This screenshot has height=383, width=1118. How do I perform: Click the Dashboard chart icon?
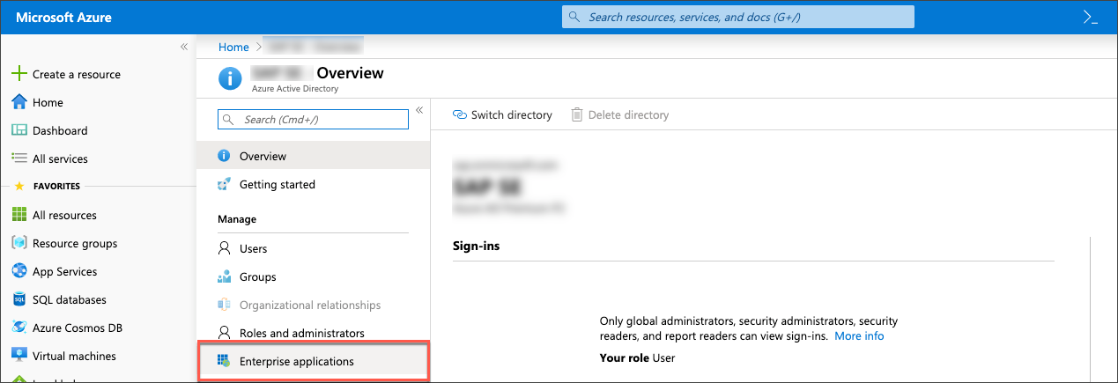point(19,130)
